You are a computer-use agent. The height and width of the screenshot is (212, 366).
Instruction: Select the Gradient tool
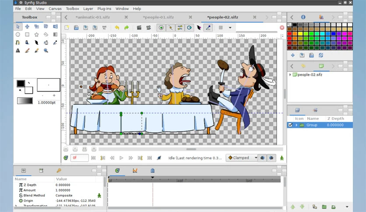[55, 35]
